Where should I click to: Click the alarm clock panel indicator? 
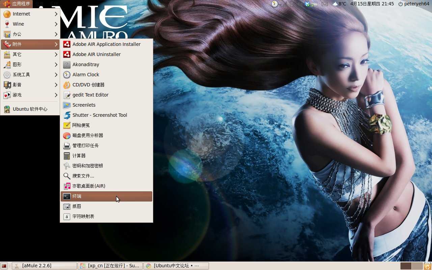(x=275, y=4)
